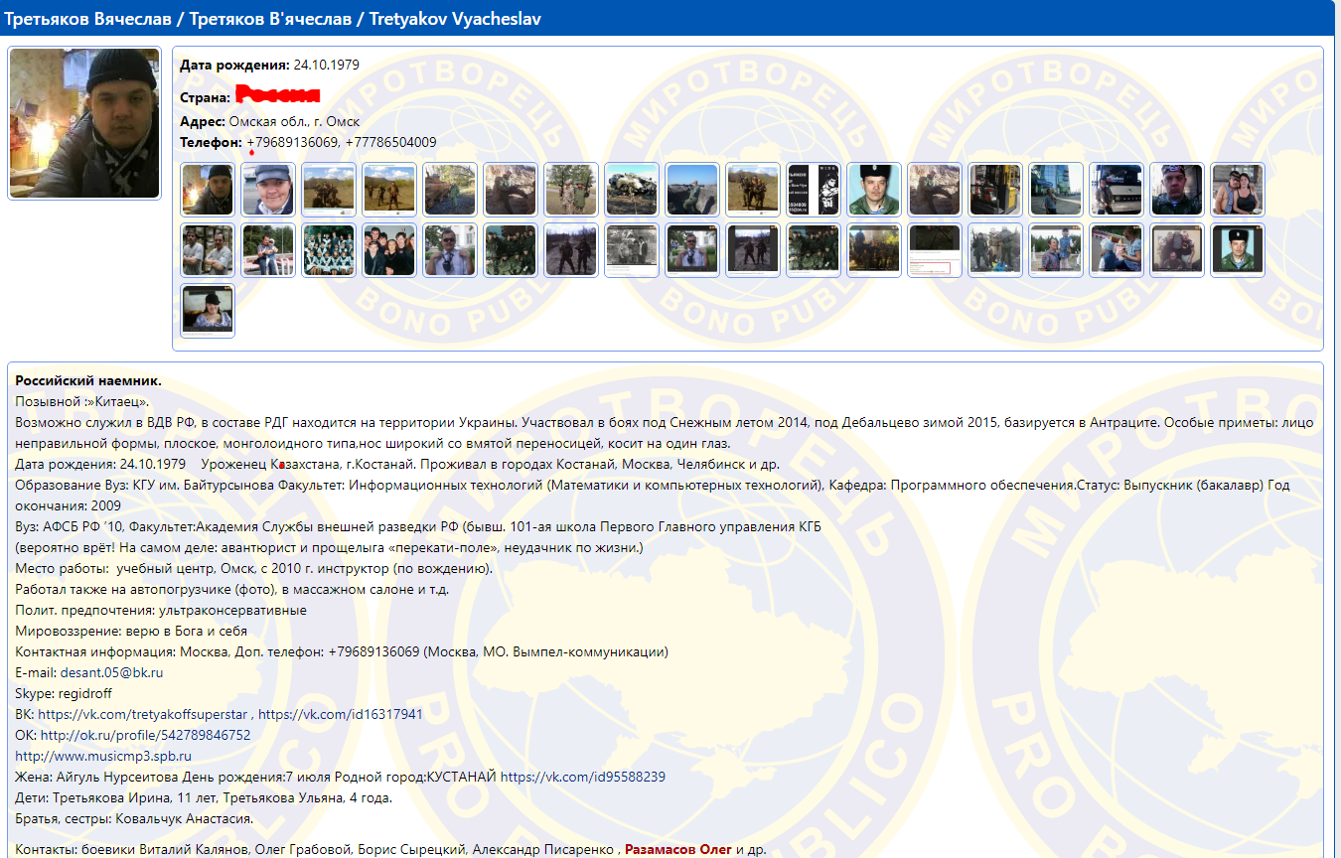Screen dimensions: 1341x858
Task: Click the Дата рождения label
Action: 234,66
